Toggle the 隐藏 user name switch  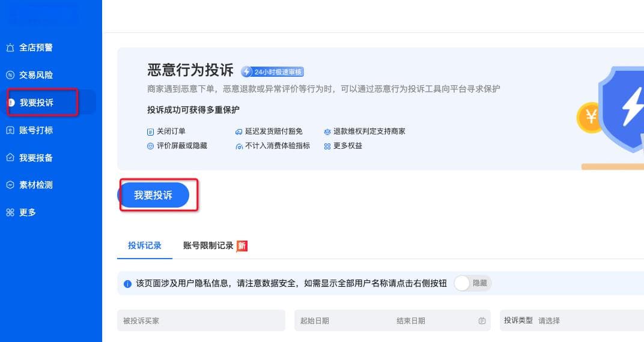[x=473, y=283]
